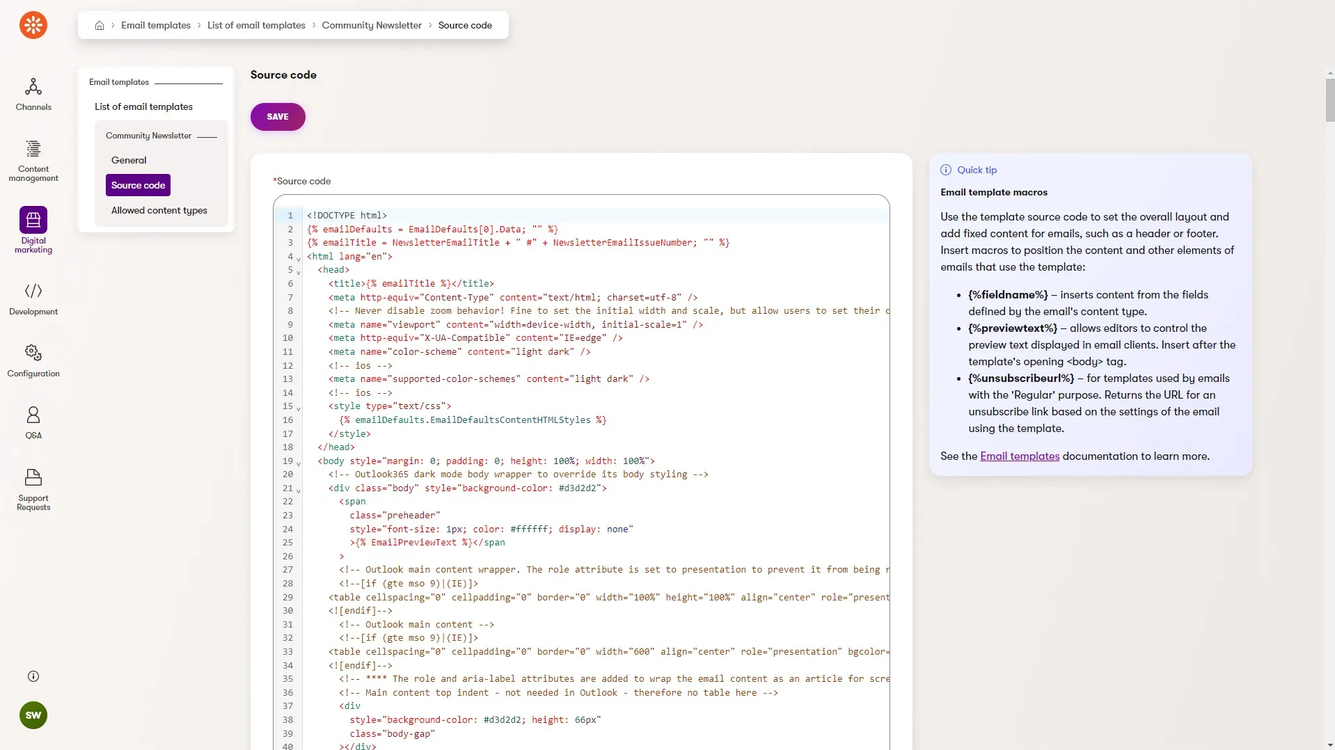Open the Channels section

click(x=33, y=95)
